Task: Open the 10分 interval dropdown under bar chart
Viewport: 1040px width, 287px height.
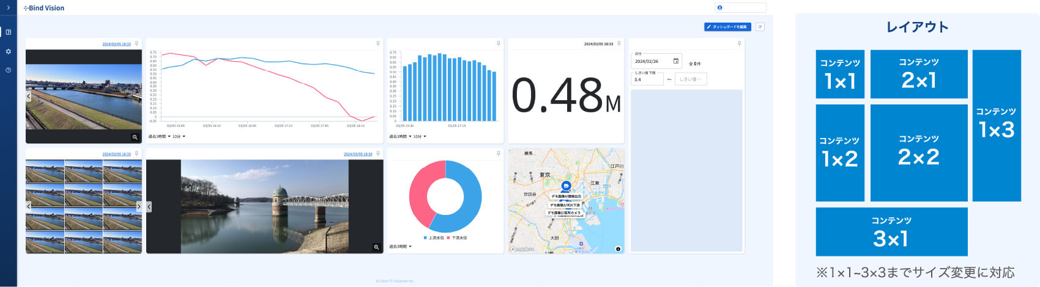Action: point(419,137)
